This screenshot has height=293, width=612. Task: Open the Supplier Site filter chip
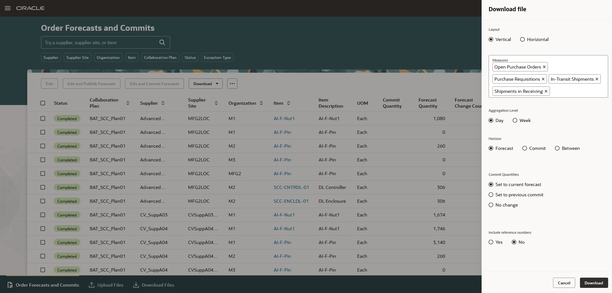(78, 58)
